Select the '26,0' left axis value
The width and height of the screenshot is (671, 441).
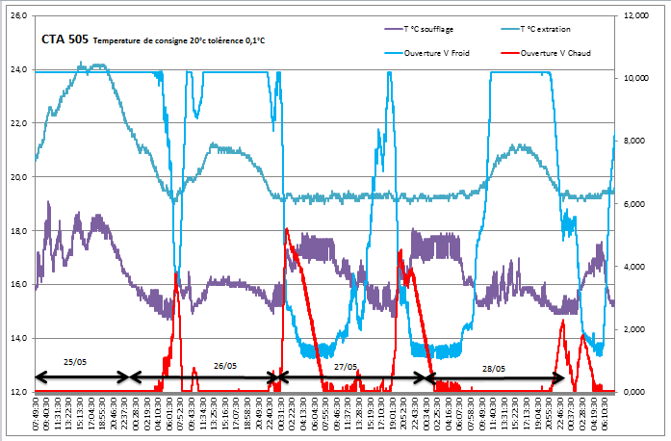18,15
